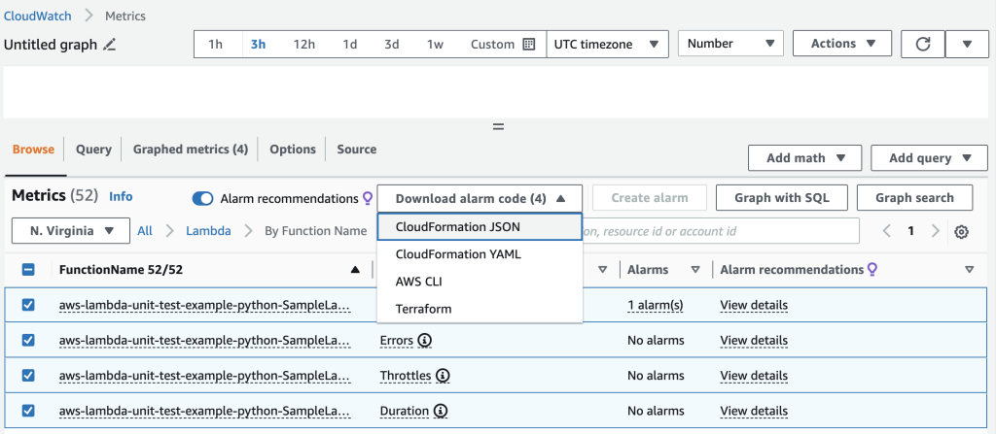Open the Metrics Info link

click(x=121, y=197)
